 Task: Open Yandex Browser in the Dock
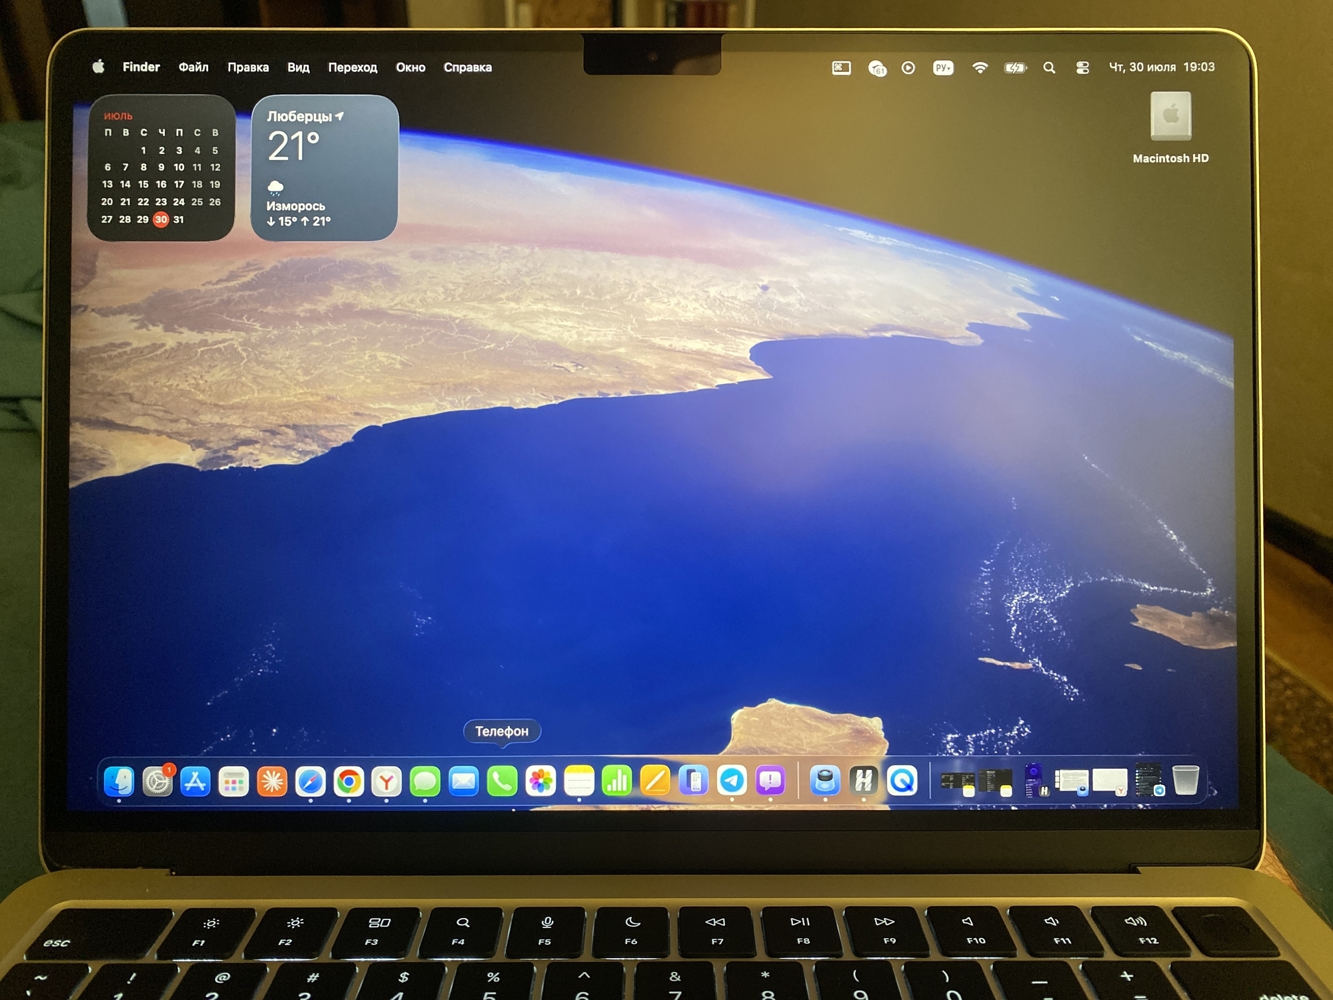[387, 781]
